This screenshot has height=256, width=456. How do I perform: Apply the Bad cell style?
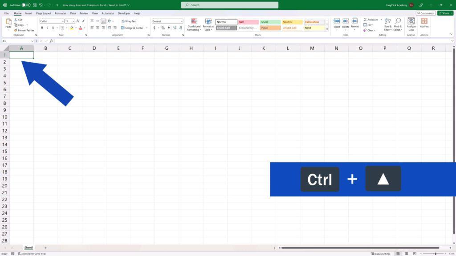[248, 22]
